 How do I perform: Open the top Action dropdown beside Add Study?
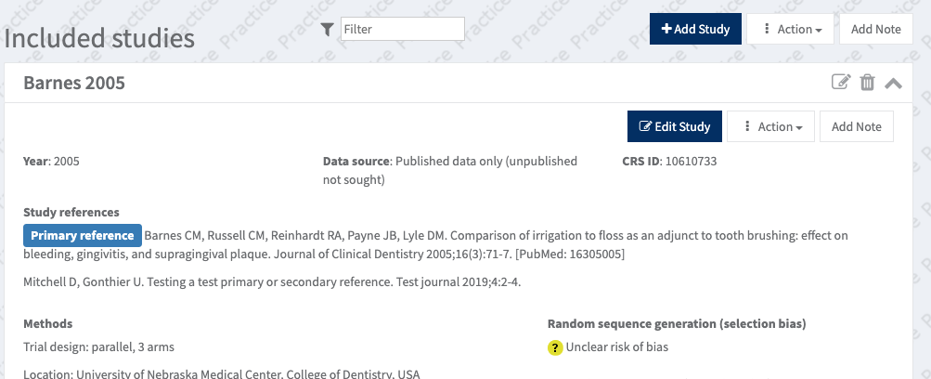point(791,29)
